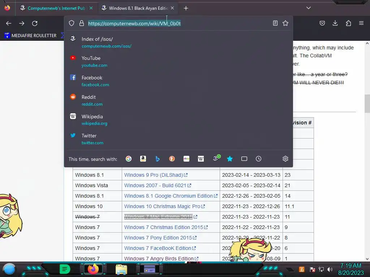Open the extensions menu
370x277 pixels.
click(348, 23)
